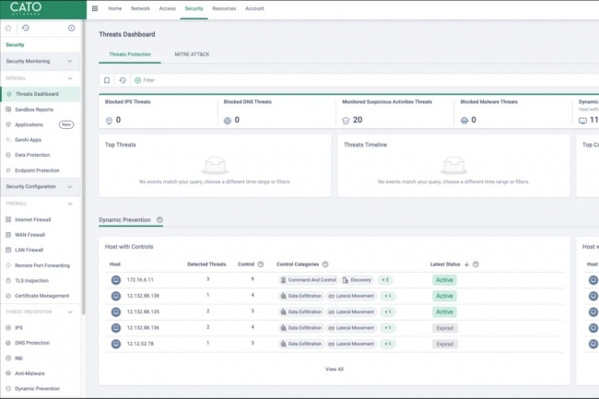Screen dimensions: 599x399
Task: Expand the Security Configuration section
Action: click(x=71, y=187)
